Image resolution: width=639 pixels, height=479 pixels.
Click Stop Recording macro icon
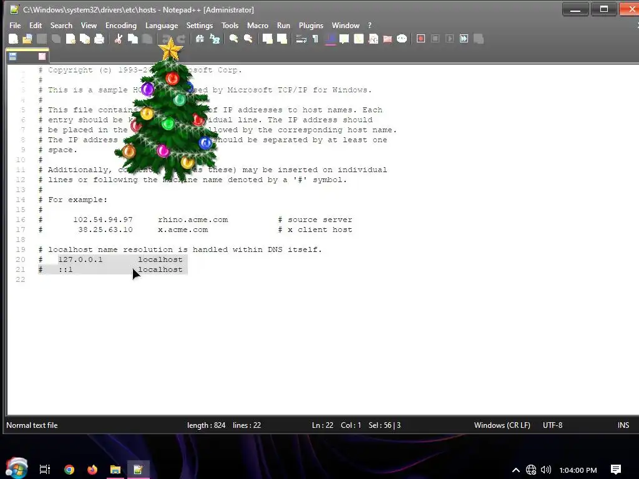435,39
